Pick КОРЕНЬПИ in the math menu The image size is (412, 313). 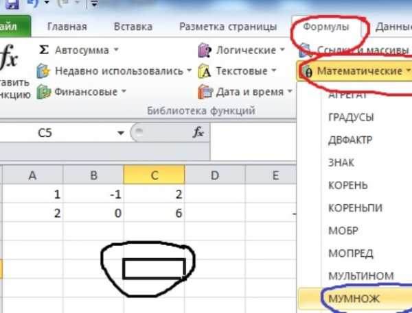pyautogui.click(x=355, y=208)
